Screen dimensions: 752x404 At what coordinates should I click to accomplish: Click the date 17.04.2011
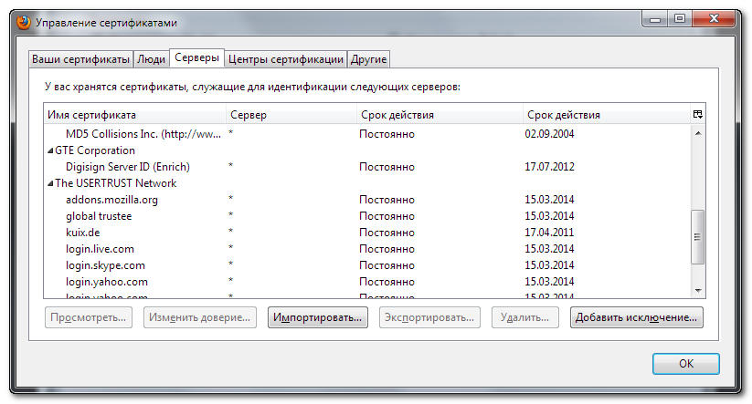click(x=549, y=233)
